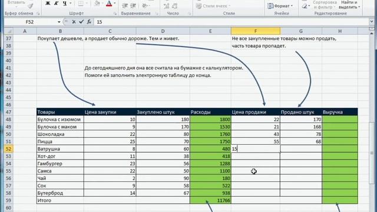Click the Select All corner button
The width and height of the screenshot is (377, 212).
pos(8,31)
